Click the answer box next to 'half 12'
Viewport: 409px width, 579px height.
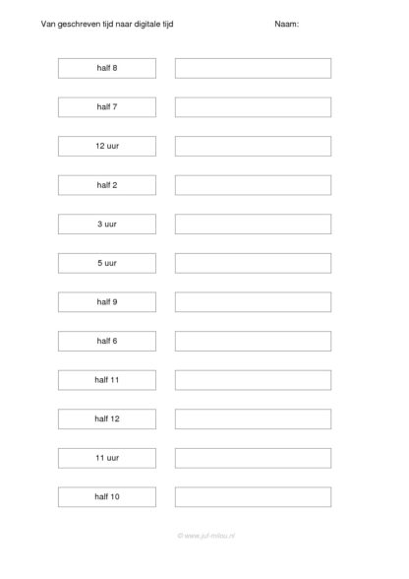(253, 419)
